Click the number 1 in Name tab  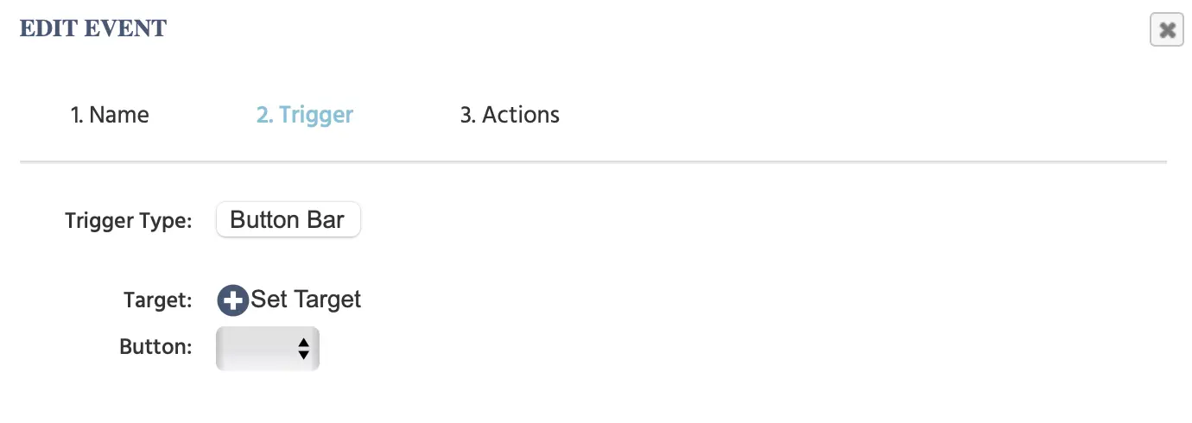pos(75,115)
